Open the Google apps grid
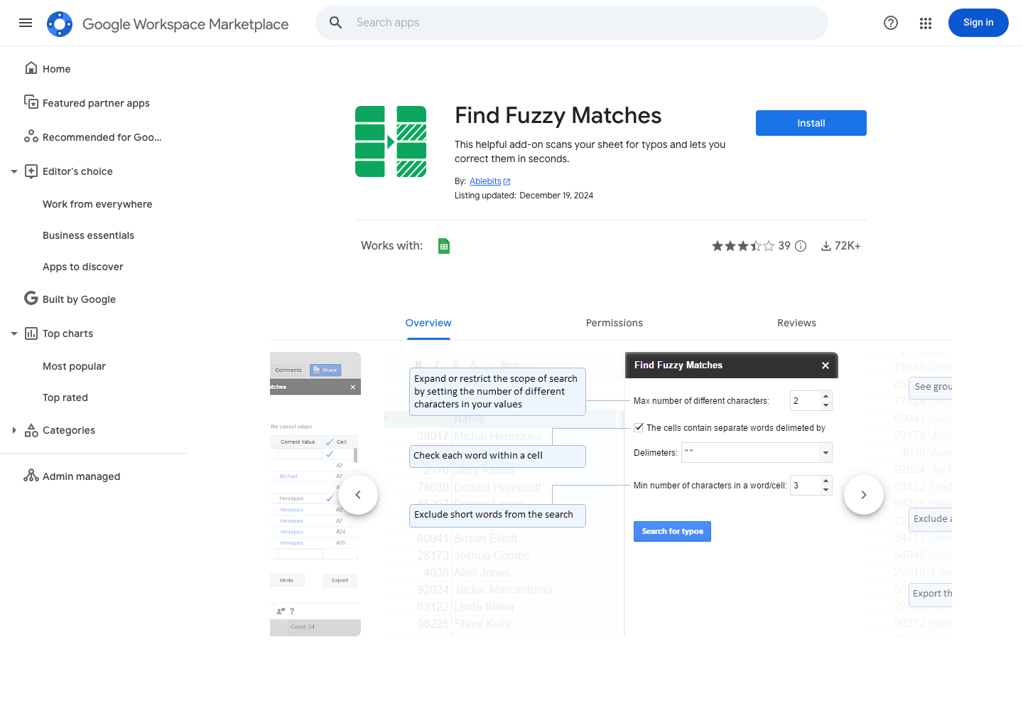 pyautogui.click(x=926, y=23)
